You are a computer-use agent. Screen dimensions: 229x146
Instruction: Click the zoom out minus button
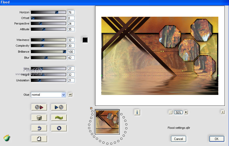pyautogui.click(x=170, y=112)
